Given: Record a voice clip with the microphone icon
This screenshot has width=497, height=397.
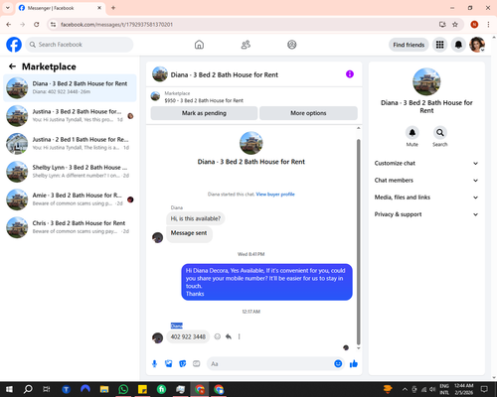Looking at the screenshot, I should coord(154,364).
